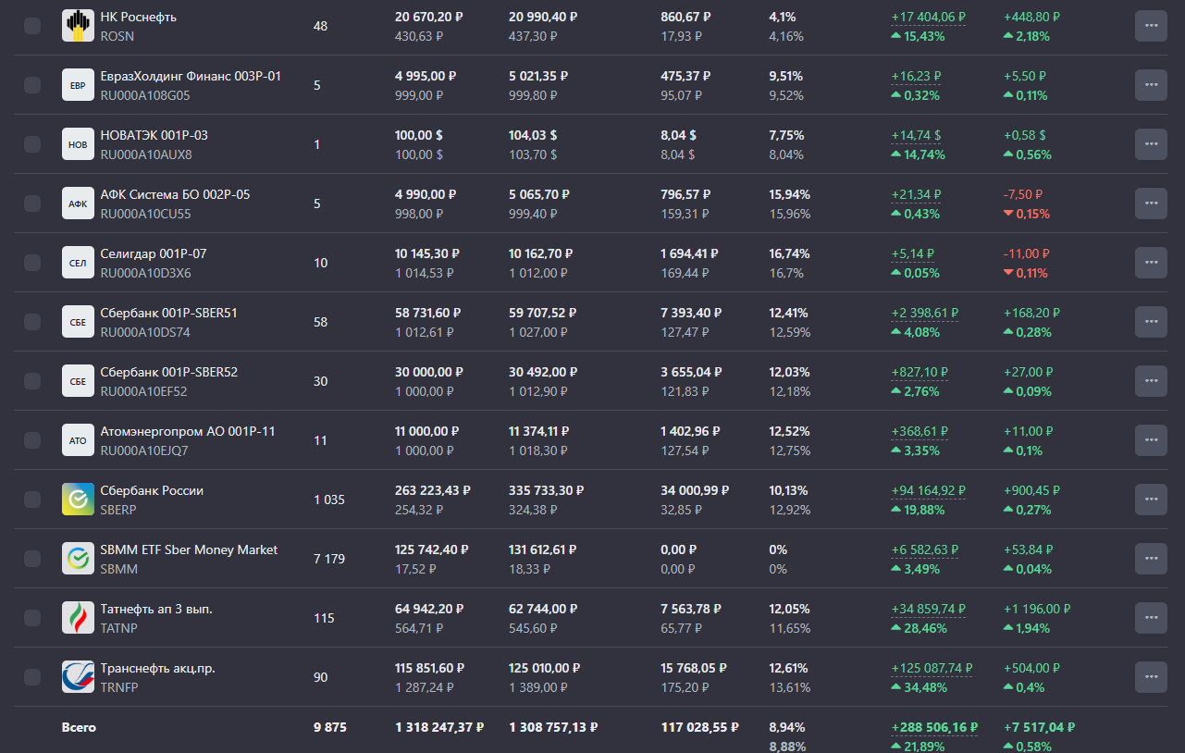Select the НК Роснефть row checkbox
The height and width of the screenshot is (753, 1185).
[x=32, y=26]
